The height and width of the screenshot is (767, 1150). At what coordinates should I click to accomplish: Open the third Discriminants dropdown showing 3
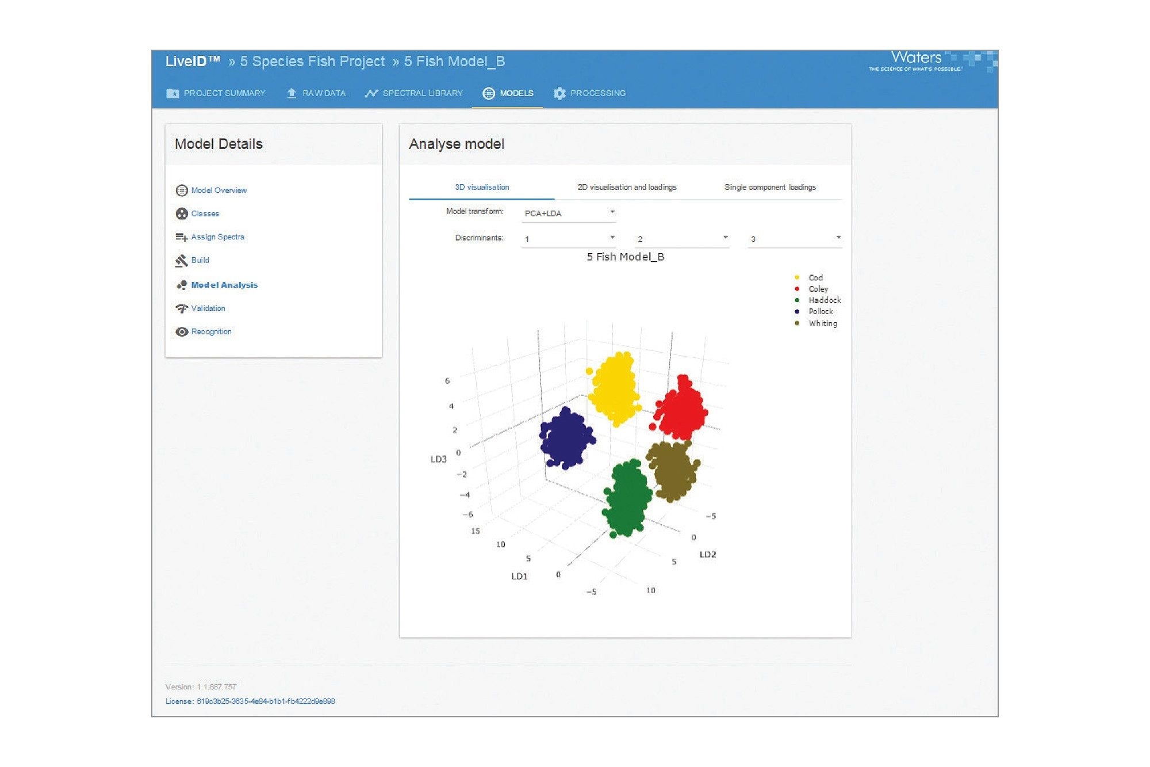pyautogui.click(x=795, y=239)
